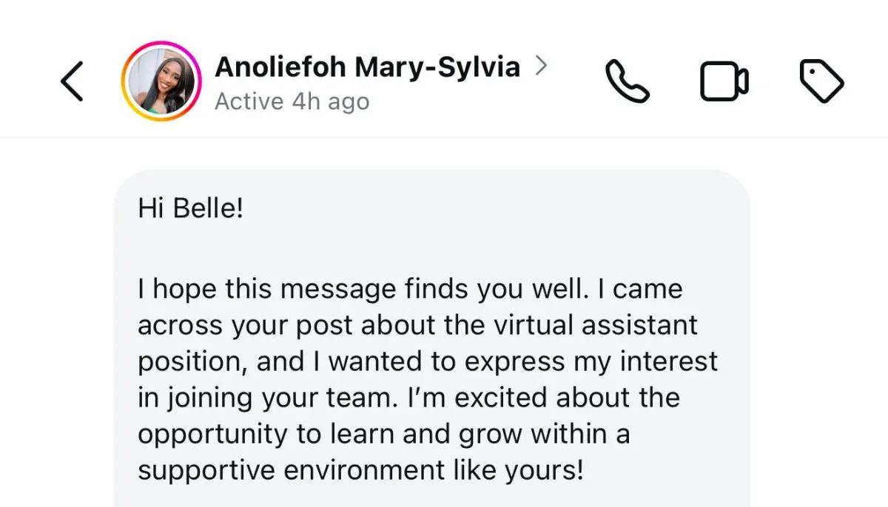Tap the word 'Active' in the header

249,101
